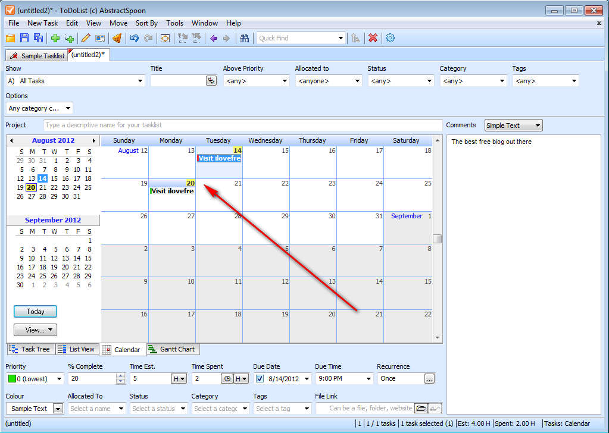Select August 14 in the mini calendar
This screenshot has height=433, width=609.
[42, 178]
